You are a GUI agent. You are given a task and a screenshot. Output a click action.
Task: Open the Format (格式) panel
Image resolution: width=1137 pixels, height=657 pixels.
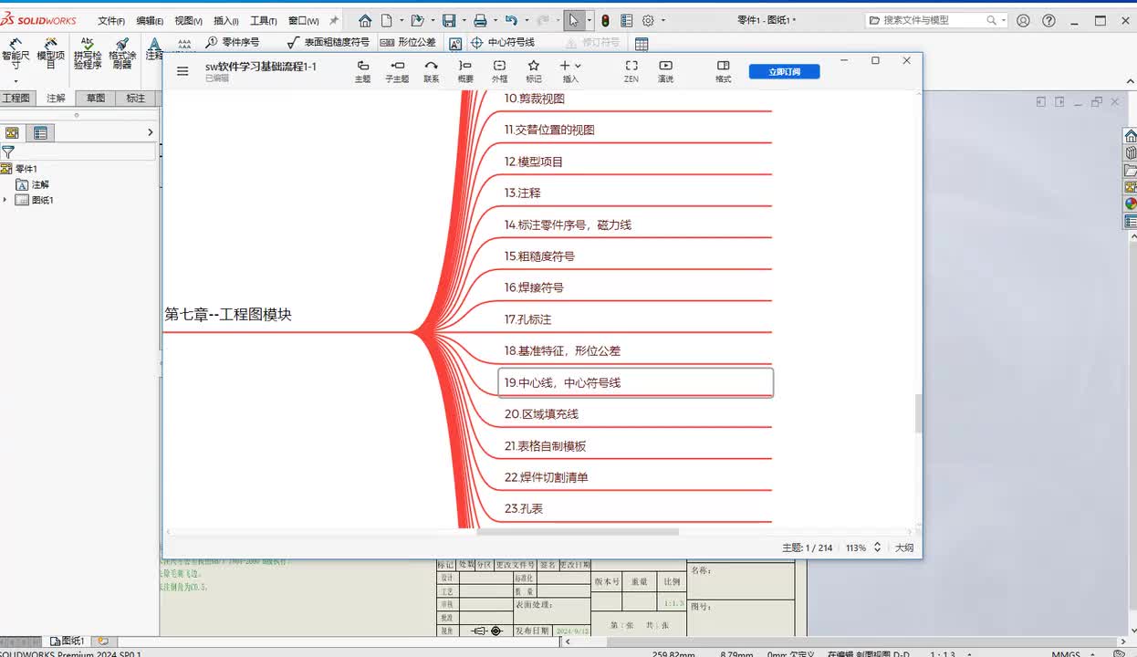723,71
